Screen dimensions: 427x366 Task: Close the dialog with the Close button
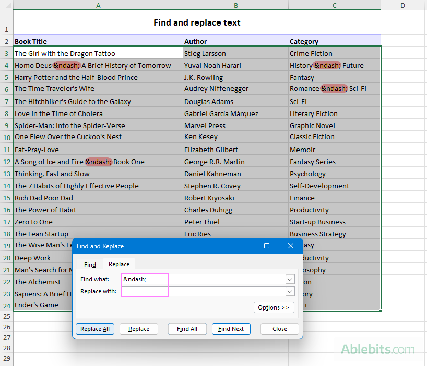[x=280, y=329]
